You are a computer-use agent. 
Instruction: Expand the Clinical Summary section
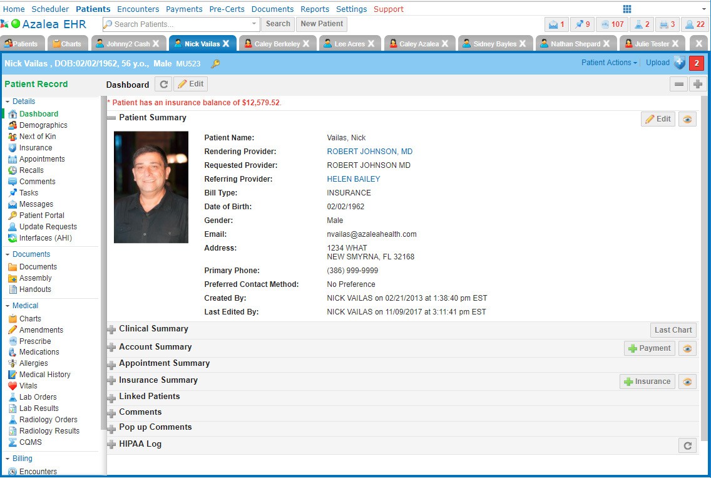click(x=111, y=330)
